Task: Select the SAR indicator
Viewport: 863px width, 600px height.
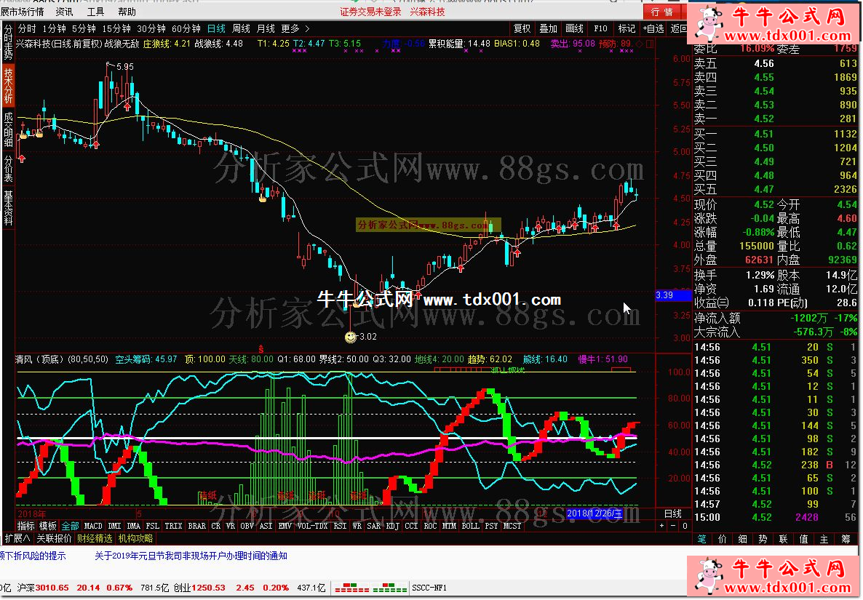Action: (374, 526)
